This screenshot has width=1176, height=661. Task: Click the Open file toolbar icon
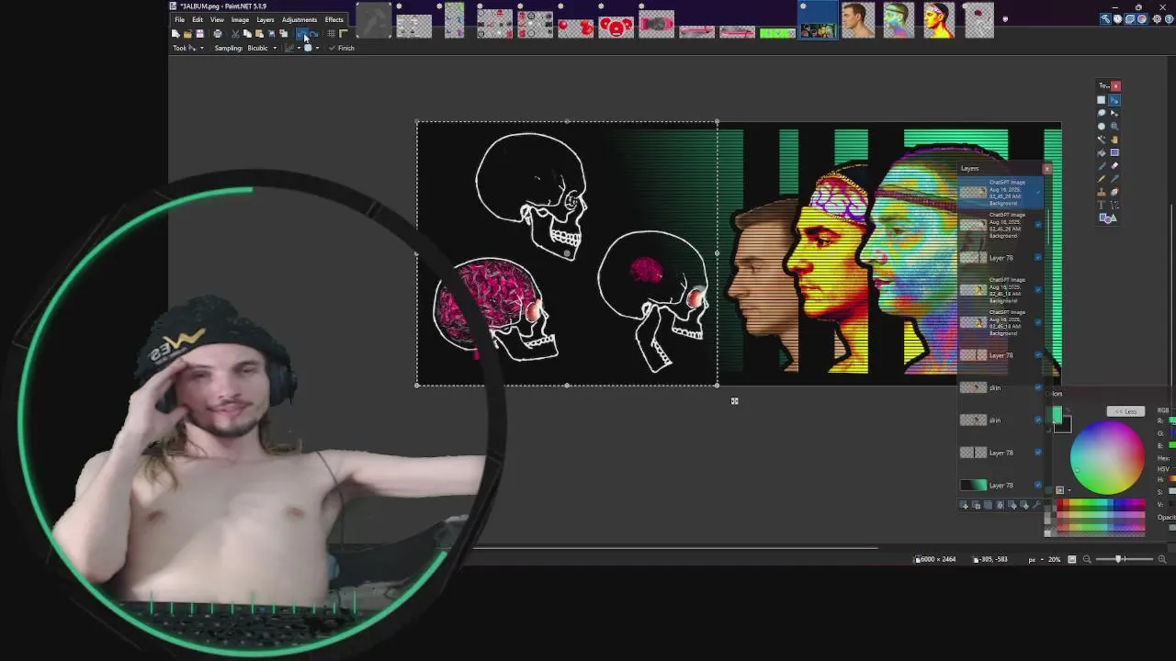point(187,34)
